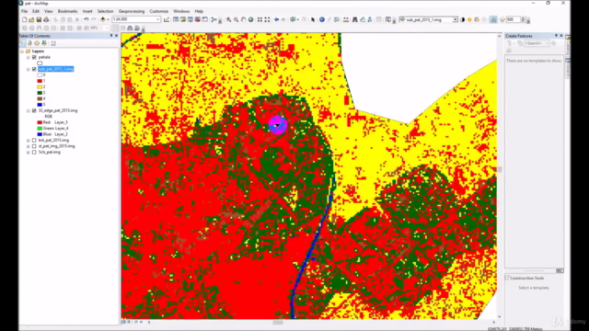
Task: Open the Bookmarks menu
Action: pos(67,11)
